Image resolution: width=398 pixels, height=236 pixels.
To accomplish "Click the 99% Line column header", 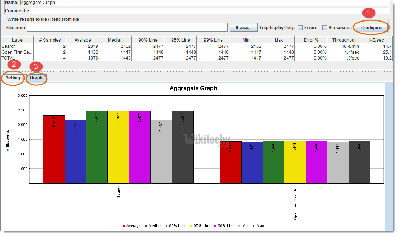I will 213,40.
